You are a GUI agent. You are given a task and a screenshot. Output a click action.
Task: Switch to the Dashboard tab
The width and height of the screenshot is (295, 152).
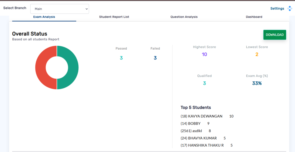[x=254, y=17]
